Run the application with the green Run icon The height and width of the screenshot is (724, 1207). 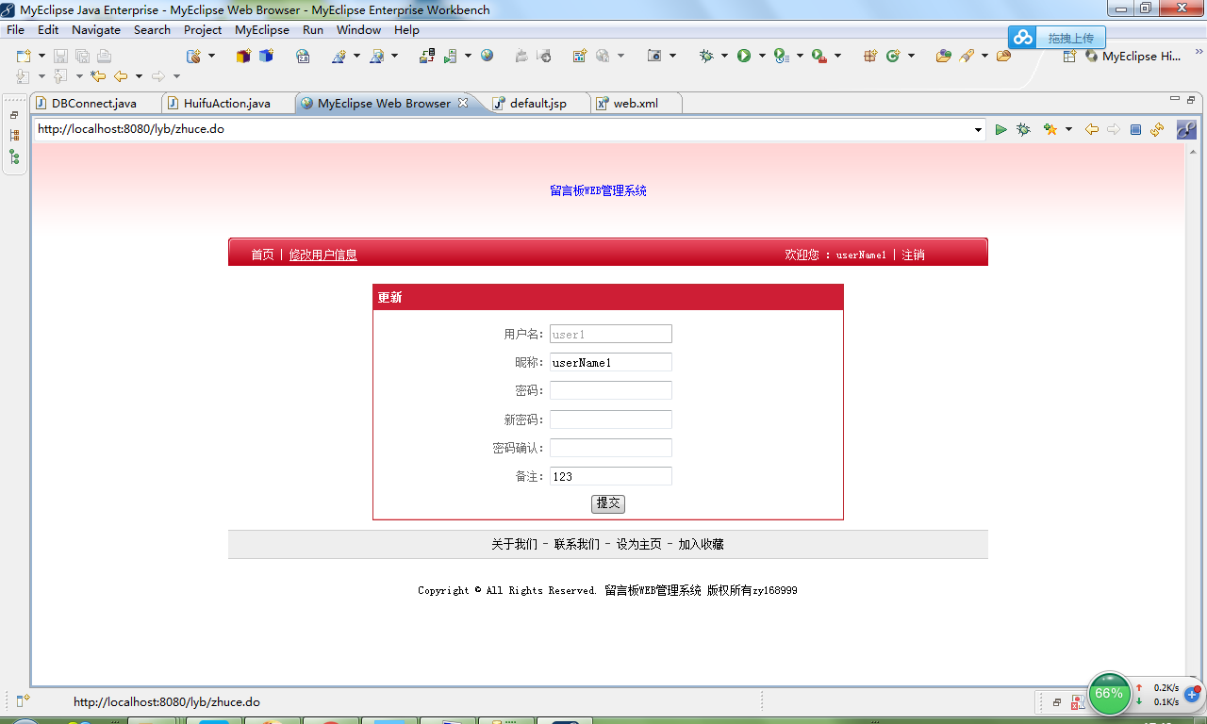tap(744, 56)
